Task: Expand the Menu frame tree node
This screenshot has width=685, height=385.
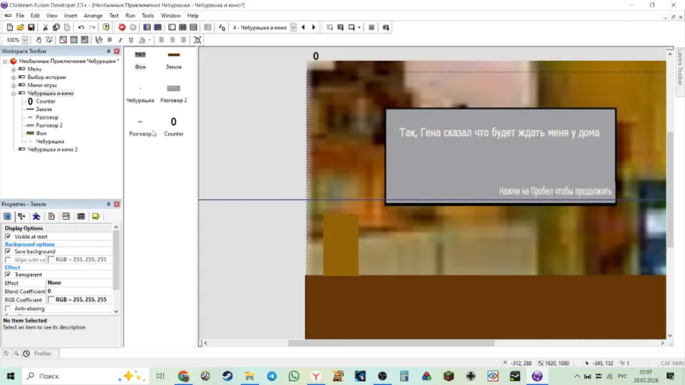Action: click(14, 69)
